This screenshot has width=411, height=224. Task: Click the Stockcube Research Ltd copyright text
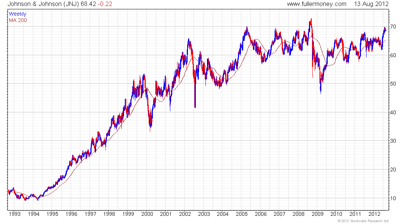pos(363,221)
